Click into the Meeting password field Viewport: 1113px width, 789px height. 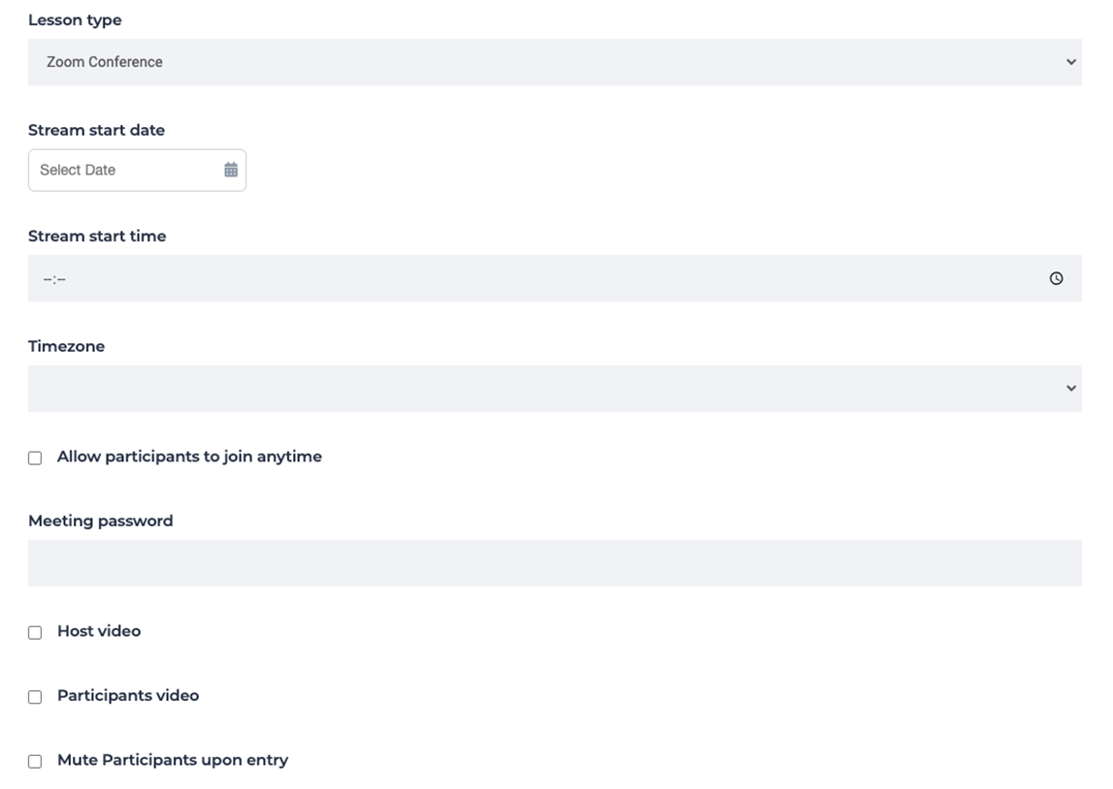(x=553, y=563)
